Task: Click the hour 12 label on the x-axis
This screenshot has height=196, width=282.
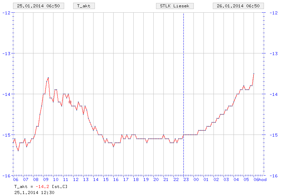Action: pos(76,179)
